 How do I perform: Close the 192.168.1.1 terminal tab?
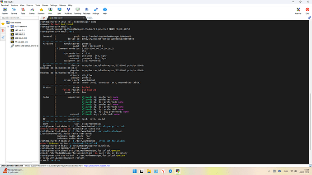84,18
